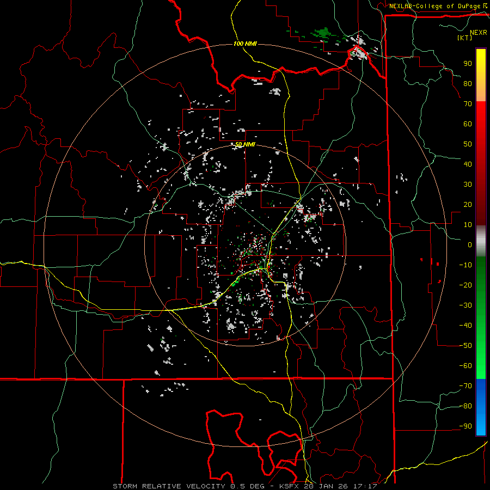Click the NEXLAB-College of DuPage credit text
The image size is (490, 490).
435,6
